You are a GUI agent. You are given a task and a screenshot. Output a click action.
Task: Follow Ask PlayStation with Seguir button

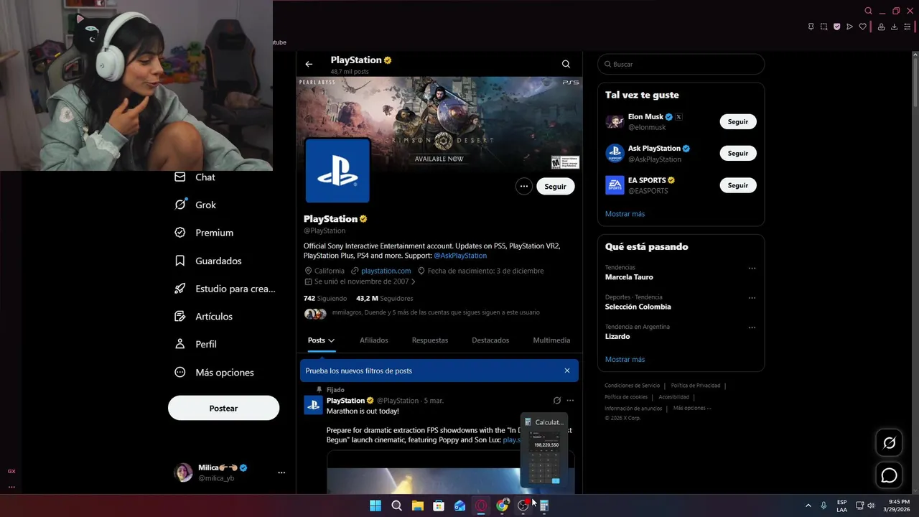pos(738,153)
